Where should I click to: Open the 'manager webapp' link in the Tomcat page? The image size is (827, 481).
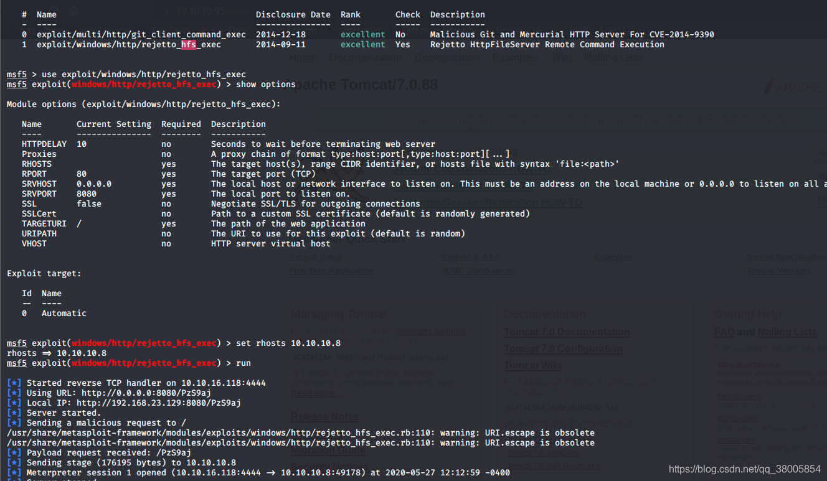[x=431, y=332]
